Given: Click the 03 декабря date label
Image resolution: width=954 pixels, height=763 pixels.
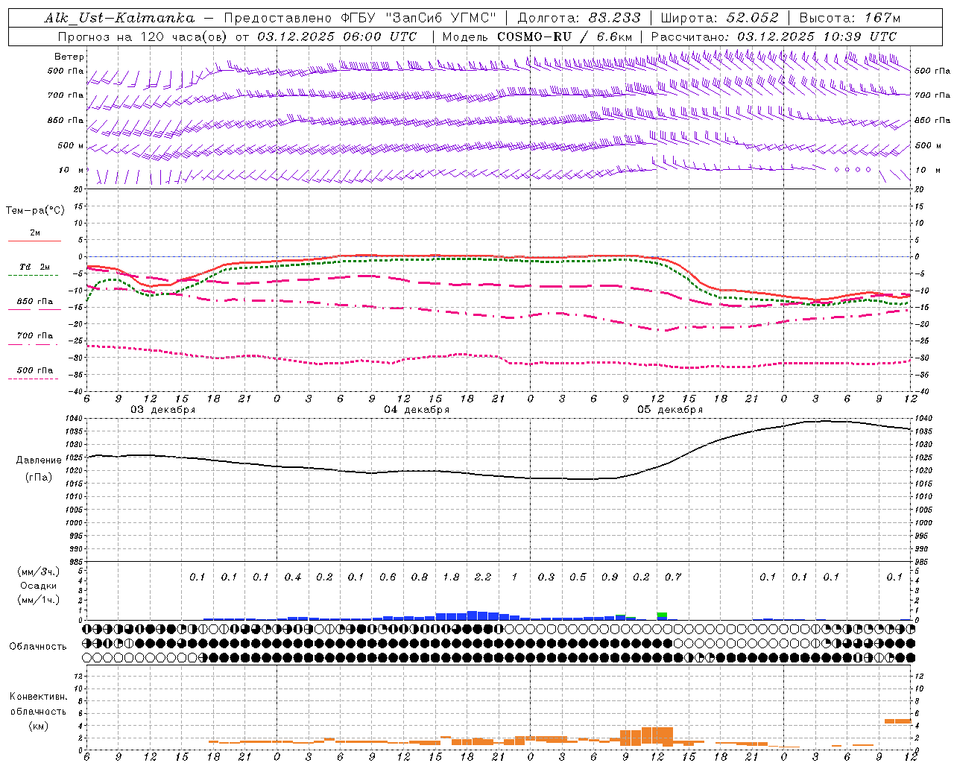Looking at the screenshot, I should 163,410.
